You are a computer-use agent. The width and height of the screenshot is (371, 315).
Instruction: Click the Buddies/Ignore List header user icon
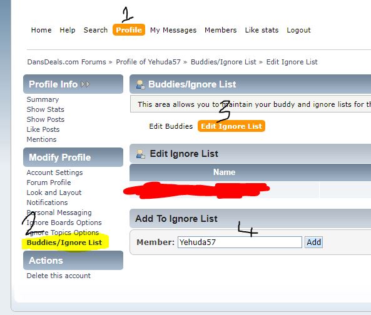coord(140,84)
